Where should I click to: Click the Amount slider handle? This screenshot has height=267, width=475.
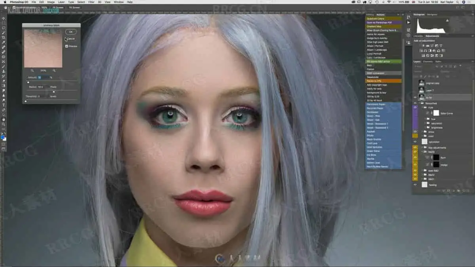[x=28, y=82]
